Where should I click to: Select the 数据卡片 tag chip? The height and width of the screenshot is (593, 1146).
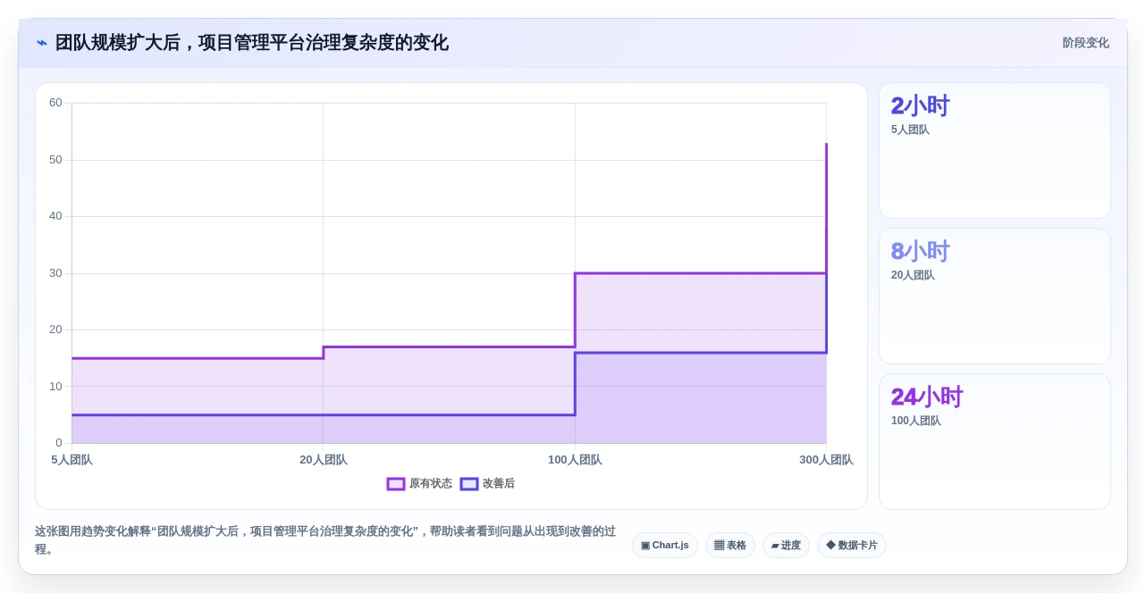[x=852, y=545]
